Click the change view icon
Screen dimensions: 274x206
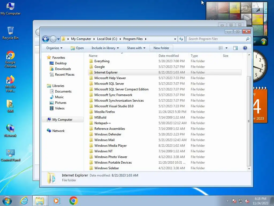[x=221, y=48]
